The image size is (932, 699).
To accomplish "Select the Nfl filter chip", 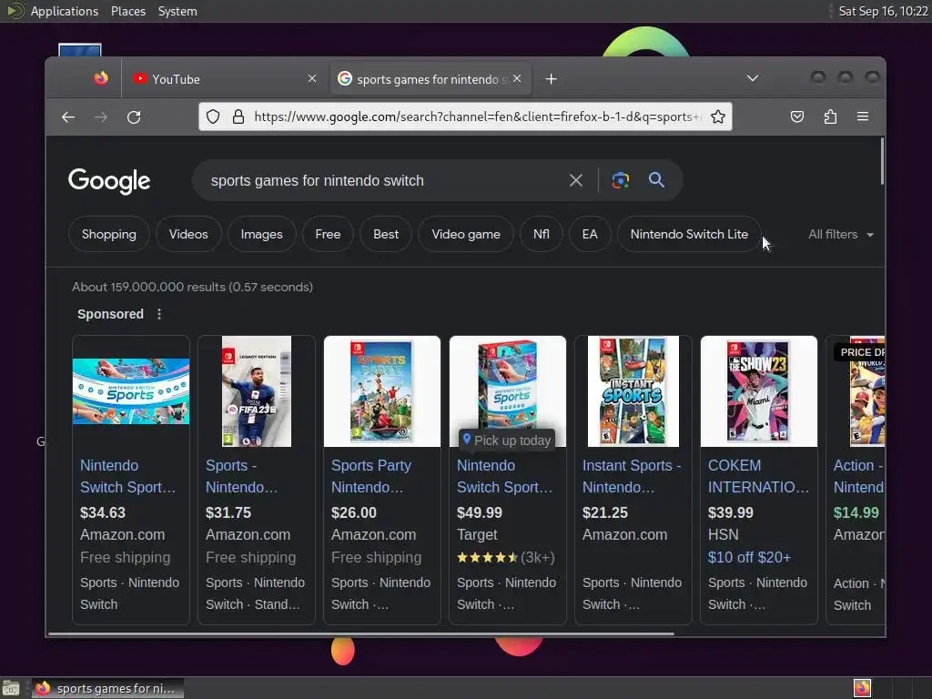I will pyautogui.click(x=541, y=234).
